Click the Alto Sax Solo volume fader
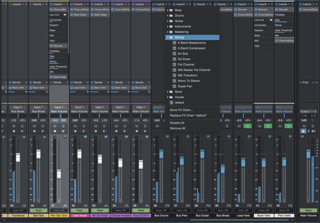320x223 pixels. 59,174
